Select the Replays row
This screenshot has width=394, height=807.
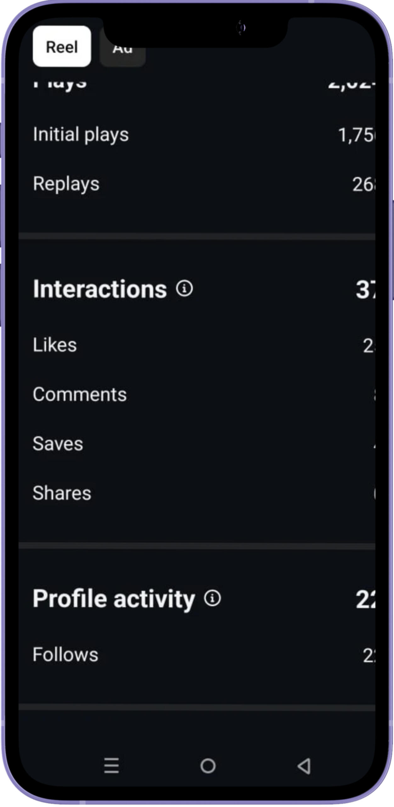tap(197, 184)
